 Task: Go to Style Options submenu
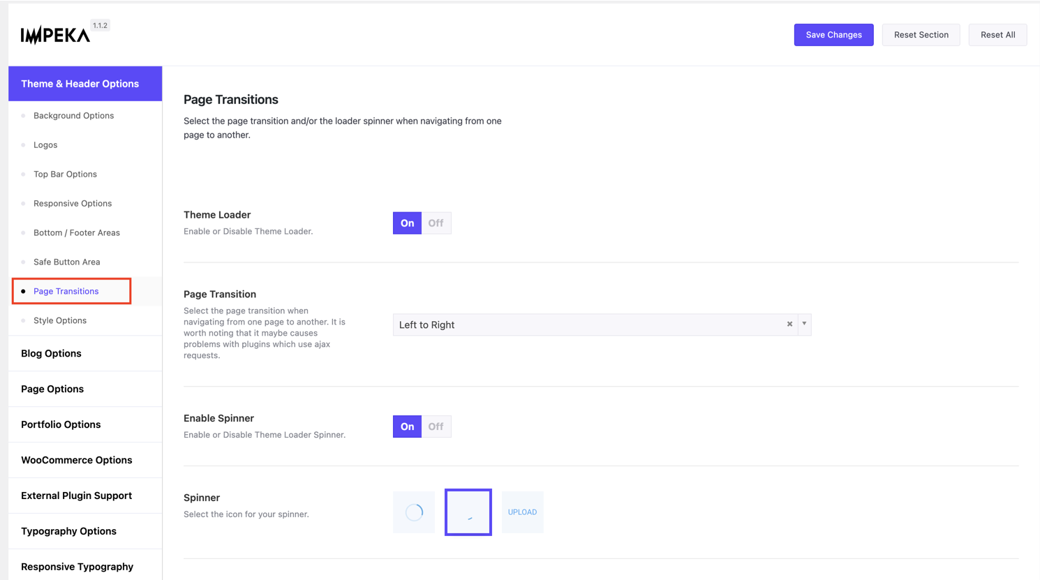pyautogui.click(x=60, y=320)
